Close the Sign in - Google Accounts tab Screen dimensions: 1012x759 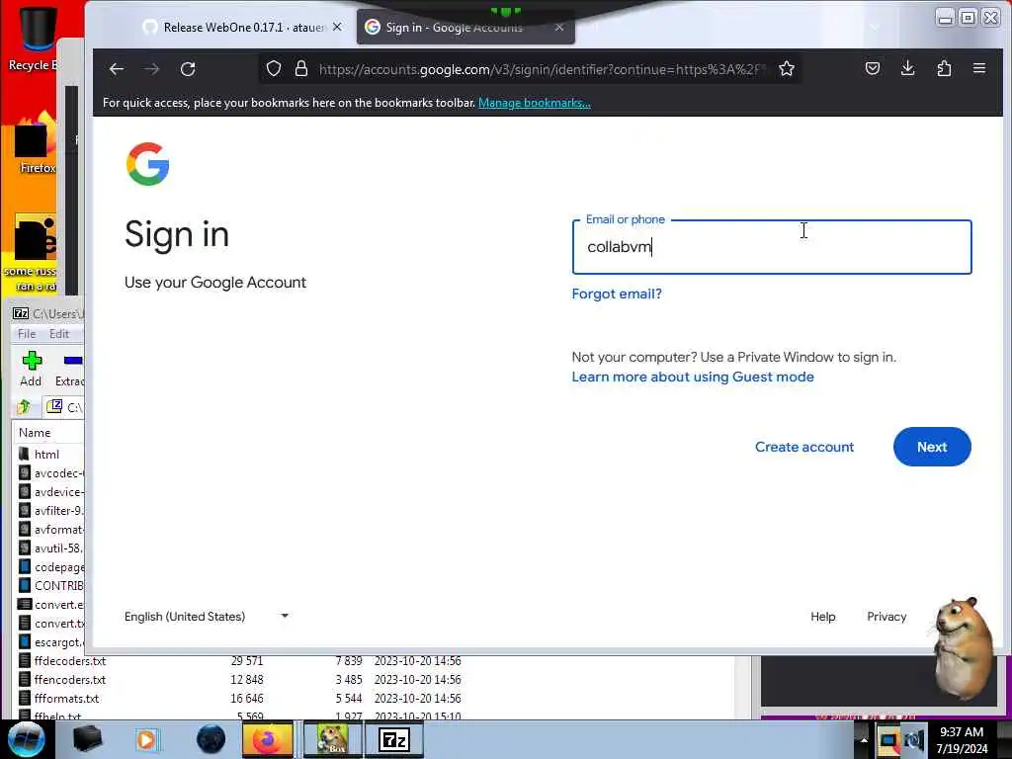click(559, 27)
